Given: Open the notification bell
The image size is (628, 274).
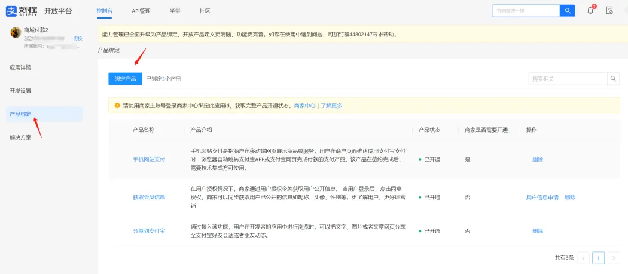Looking at the screenshot, I should click(590, 10).
